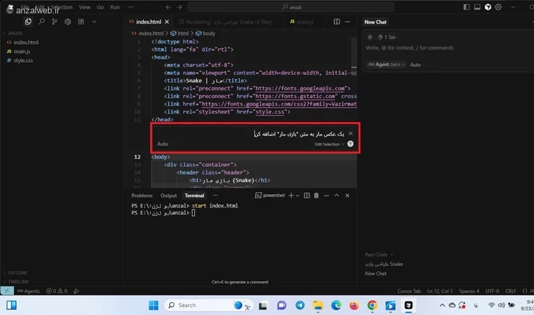Split the editor with the split icon

click(337, 22)
